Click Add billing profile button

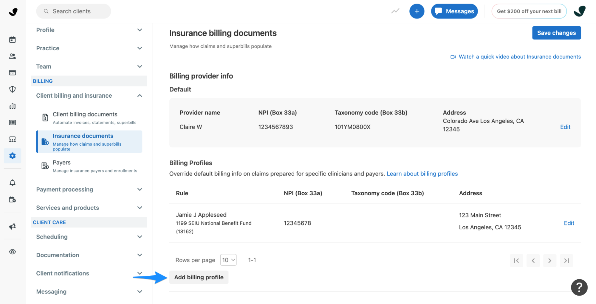click(x=199, y=277)
